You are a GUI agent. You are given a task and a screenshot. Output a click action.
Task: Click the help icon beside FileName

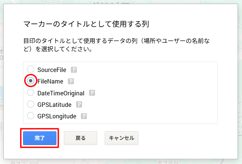[71, 81]
